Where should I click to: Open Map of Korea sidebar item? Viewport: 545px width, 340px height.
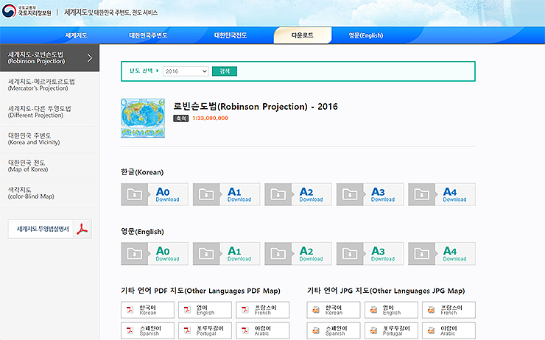(x=49, y=166)
